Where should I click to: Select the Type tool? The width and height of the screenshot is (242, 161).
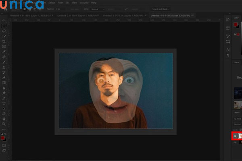[x=4, y=103]
